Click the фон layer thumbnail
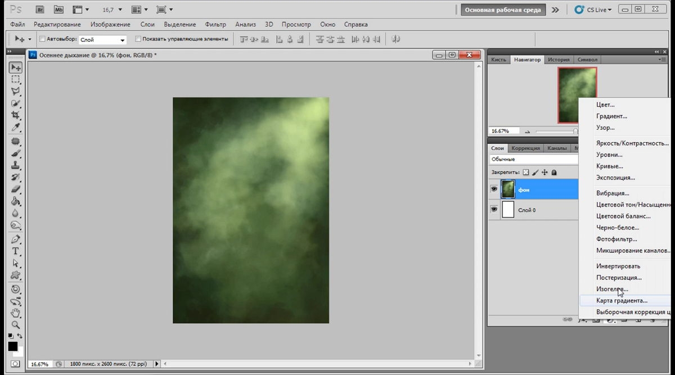 [x=508, y=189]
